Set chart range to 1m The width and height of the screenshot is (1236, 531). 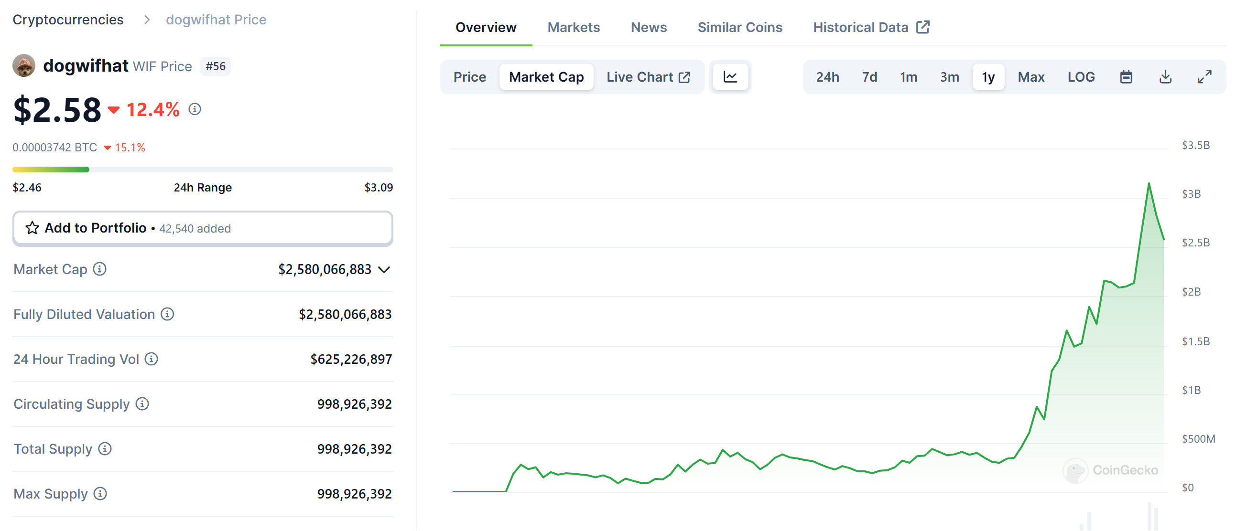tap(908, 77)
